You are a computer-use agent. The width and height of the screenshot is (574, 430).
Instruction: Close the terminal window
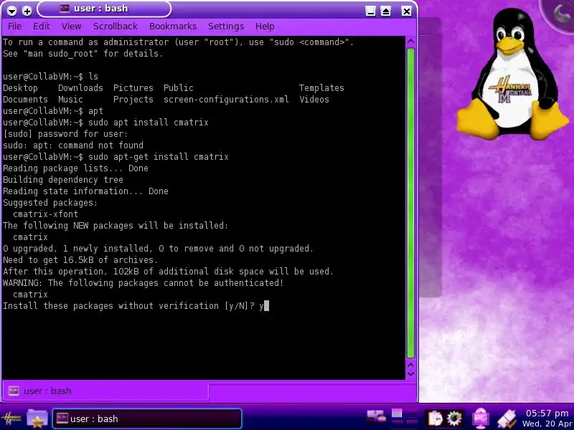[406, 11]
